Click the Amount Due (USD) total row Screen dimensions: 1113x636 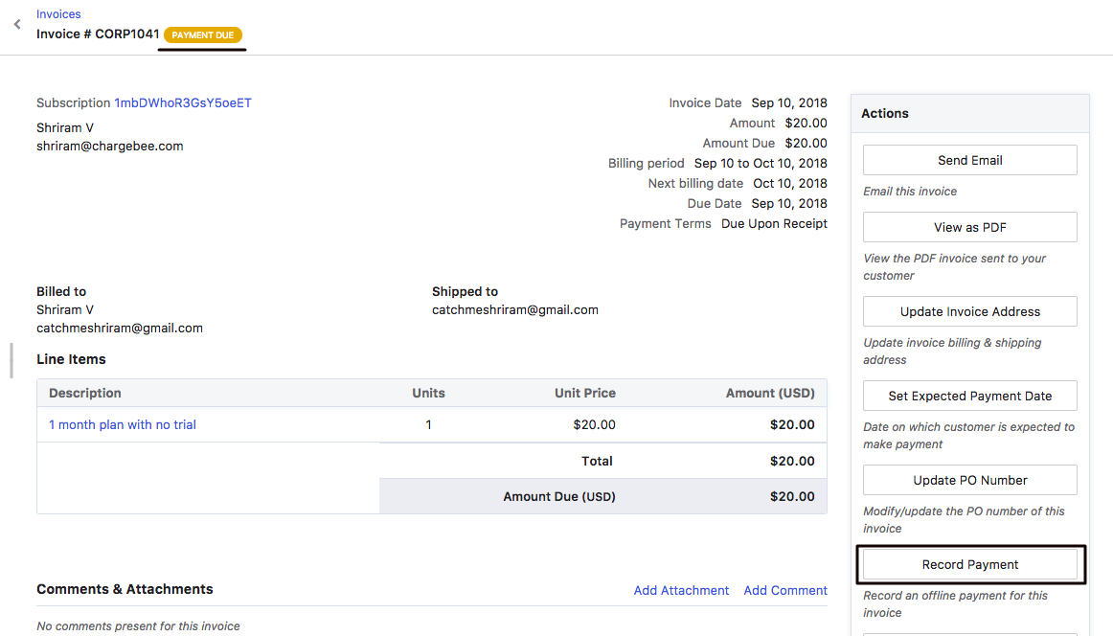603,496
